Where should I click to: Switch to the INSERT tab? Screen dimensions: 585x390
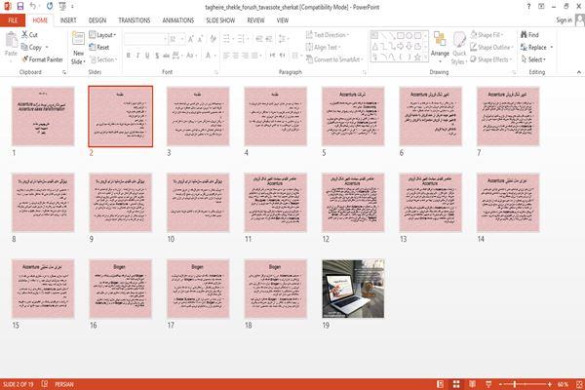(68, 20)
